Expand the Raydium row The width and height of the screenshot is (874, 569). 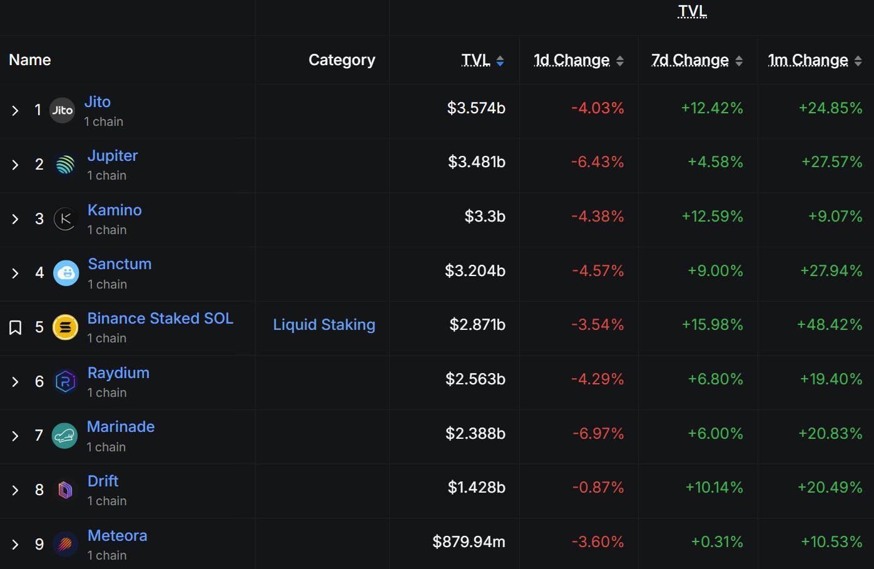pos(15,382)
